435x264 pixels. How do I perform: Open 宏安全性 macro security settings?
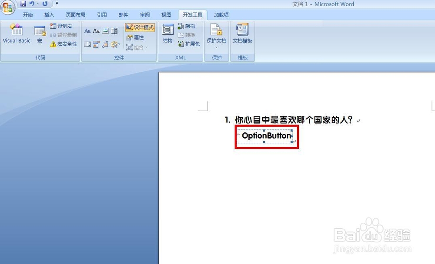(63, 44)
